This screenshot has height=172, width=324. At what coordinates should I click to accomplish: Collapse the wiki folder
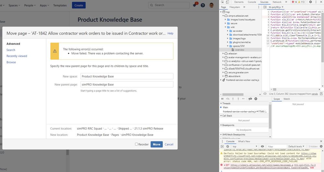coord(225,27)
